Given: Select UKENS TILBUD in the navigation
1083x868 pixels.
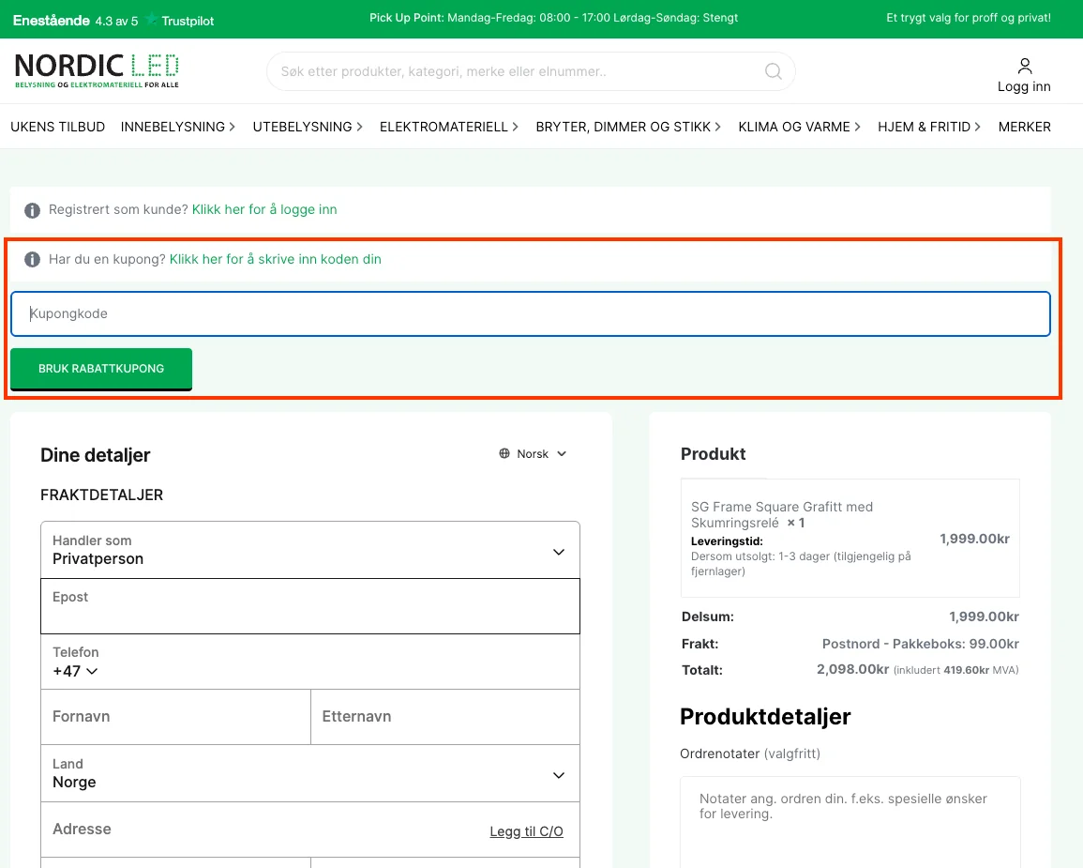Looking at the screenshot, I should [x=58, y=127].
